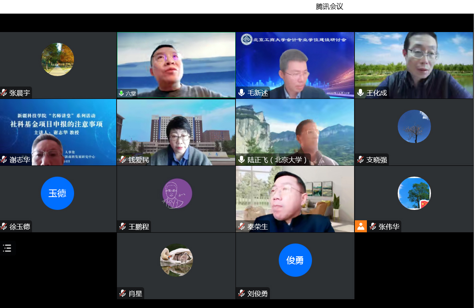Click the list menu icon at bottom left
The width and height of the screenshot is (475, 308).
point(7,248)
